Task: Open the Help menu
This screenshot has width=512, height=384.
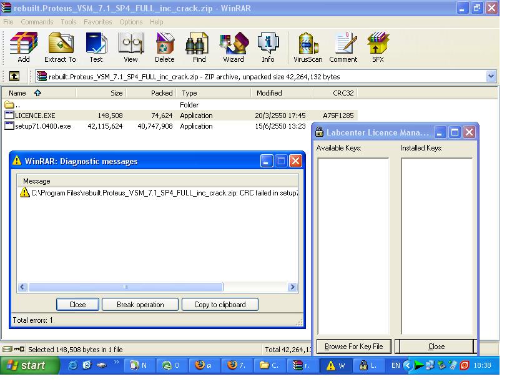Action: (x=156, y=22)
